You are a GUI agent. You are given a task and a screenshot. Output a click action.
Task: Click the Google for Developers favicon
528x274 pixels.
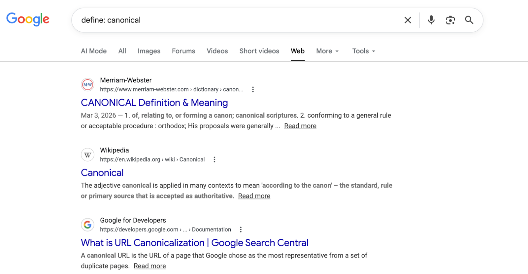[x=88, y=225]
